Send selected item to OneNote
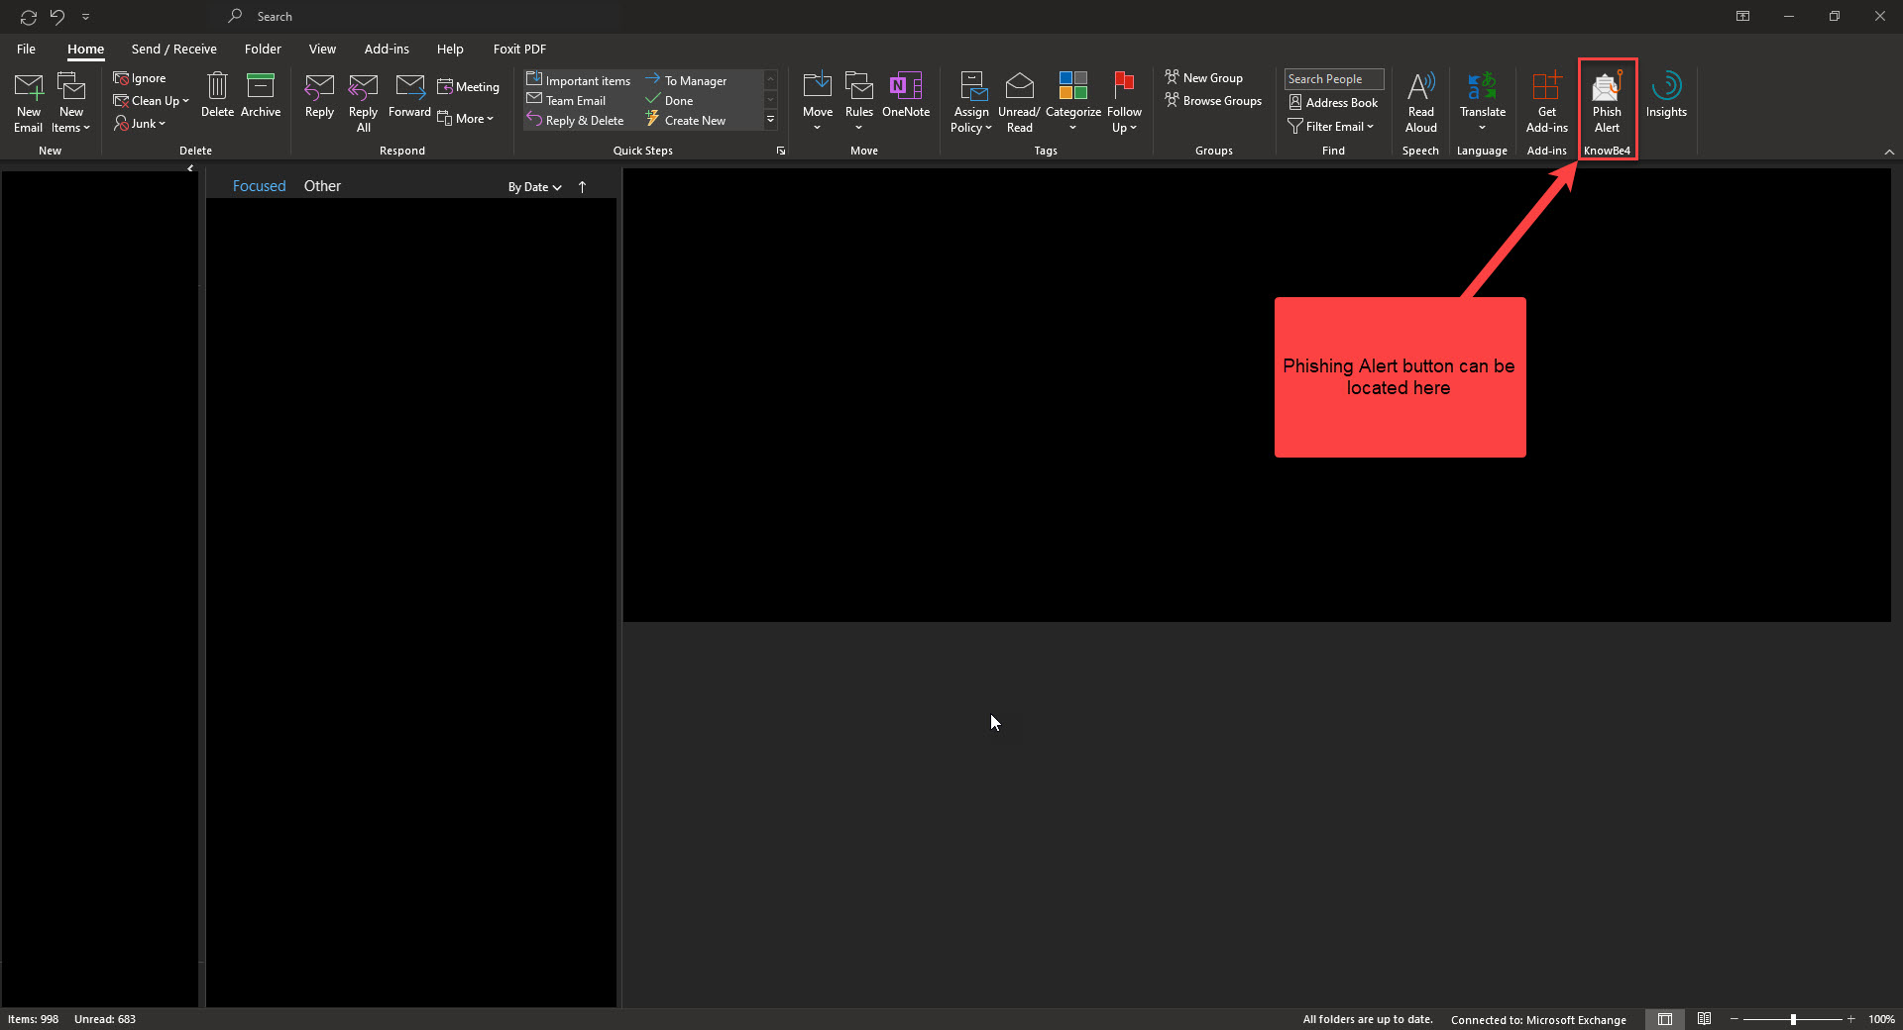Image resolution: width=1903 pixels, height=1030 pixels. point(905,95)
